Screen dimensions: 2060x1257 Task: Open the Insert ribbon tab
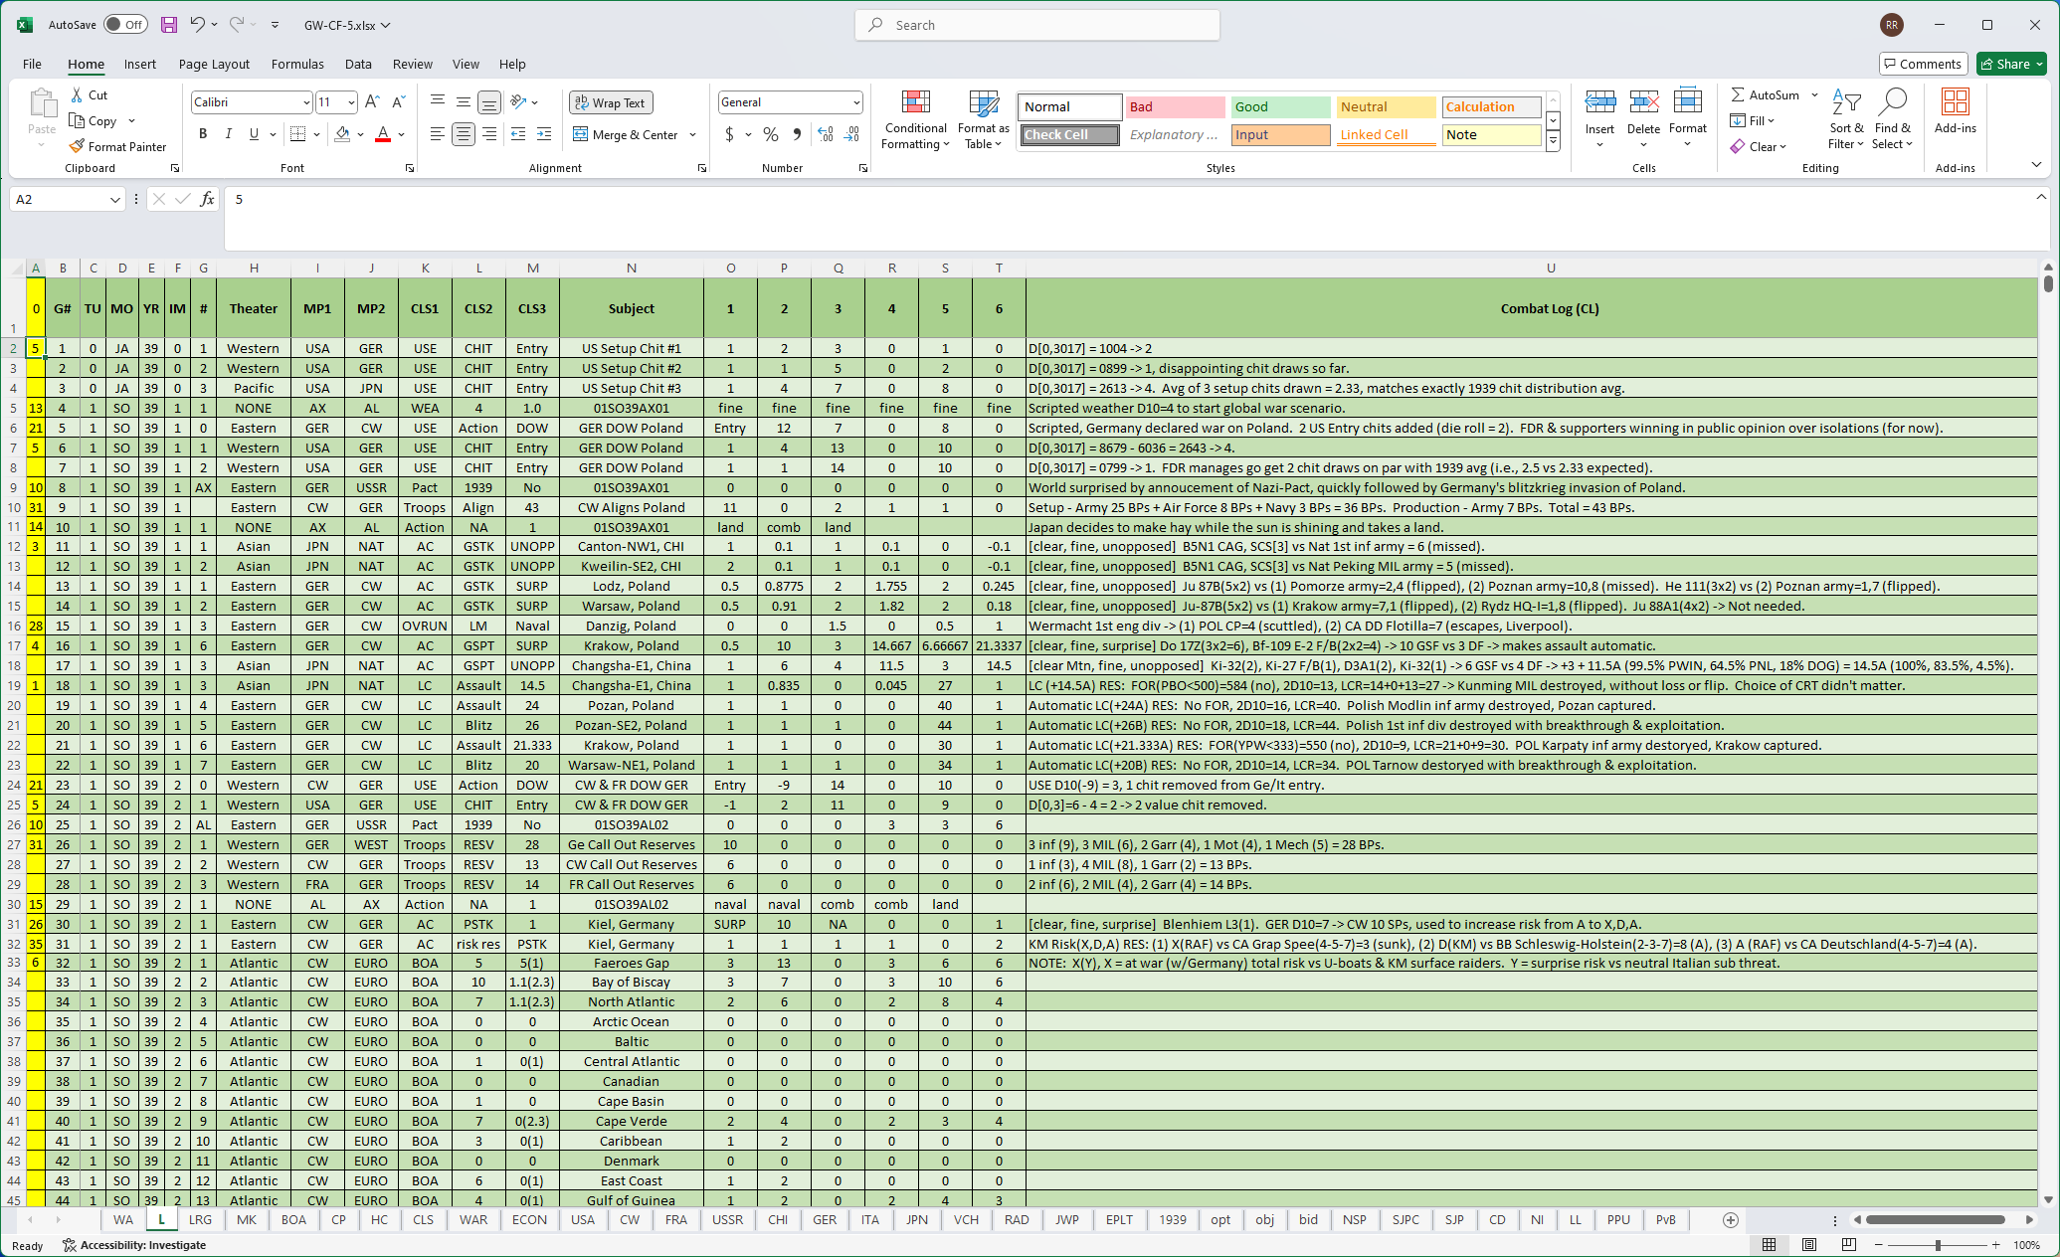pyautogui.click(x=139, y=64)
